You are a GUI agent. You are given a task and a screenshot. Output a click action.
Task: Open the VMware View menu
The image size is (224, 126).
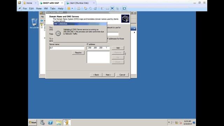[39, 8]
